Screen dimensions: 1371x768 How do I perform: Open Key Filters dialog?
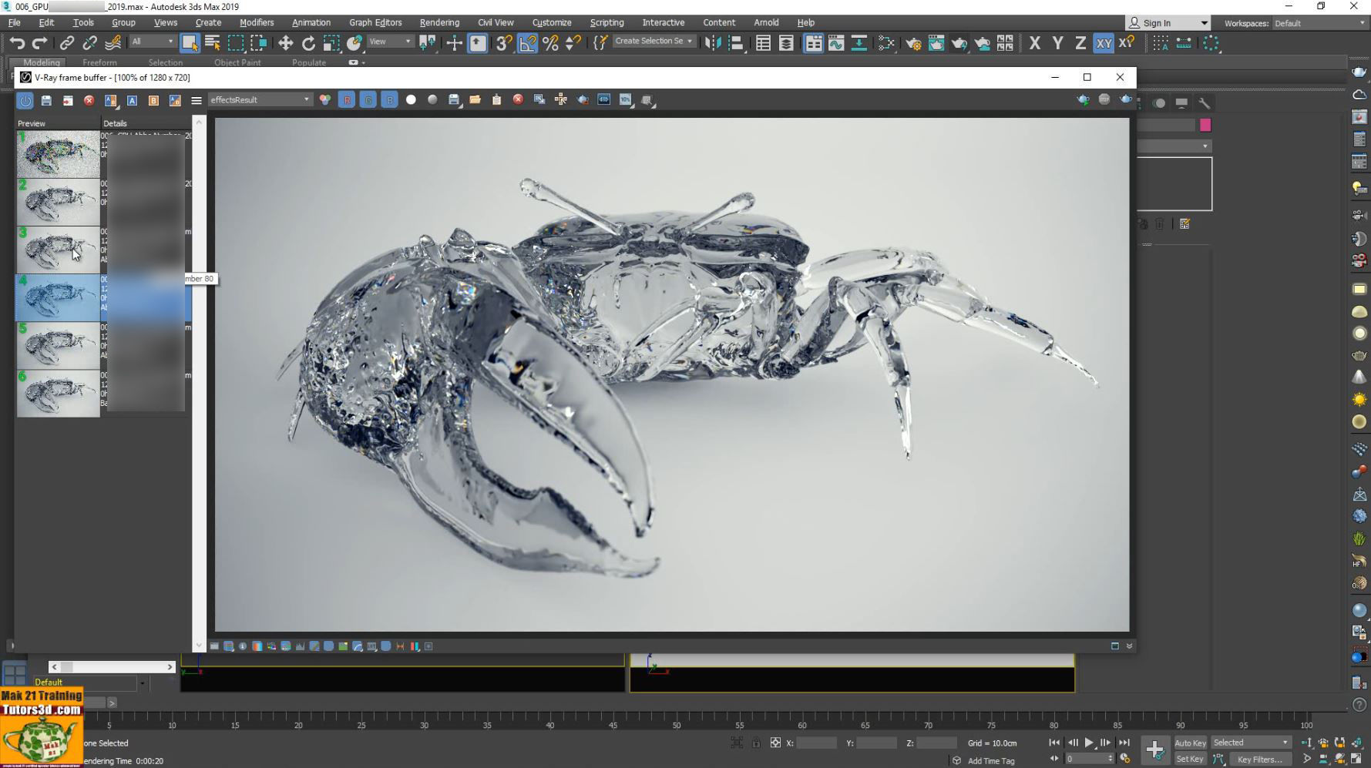[1260, 759]
